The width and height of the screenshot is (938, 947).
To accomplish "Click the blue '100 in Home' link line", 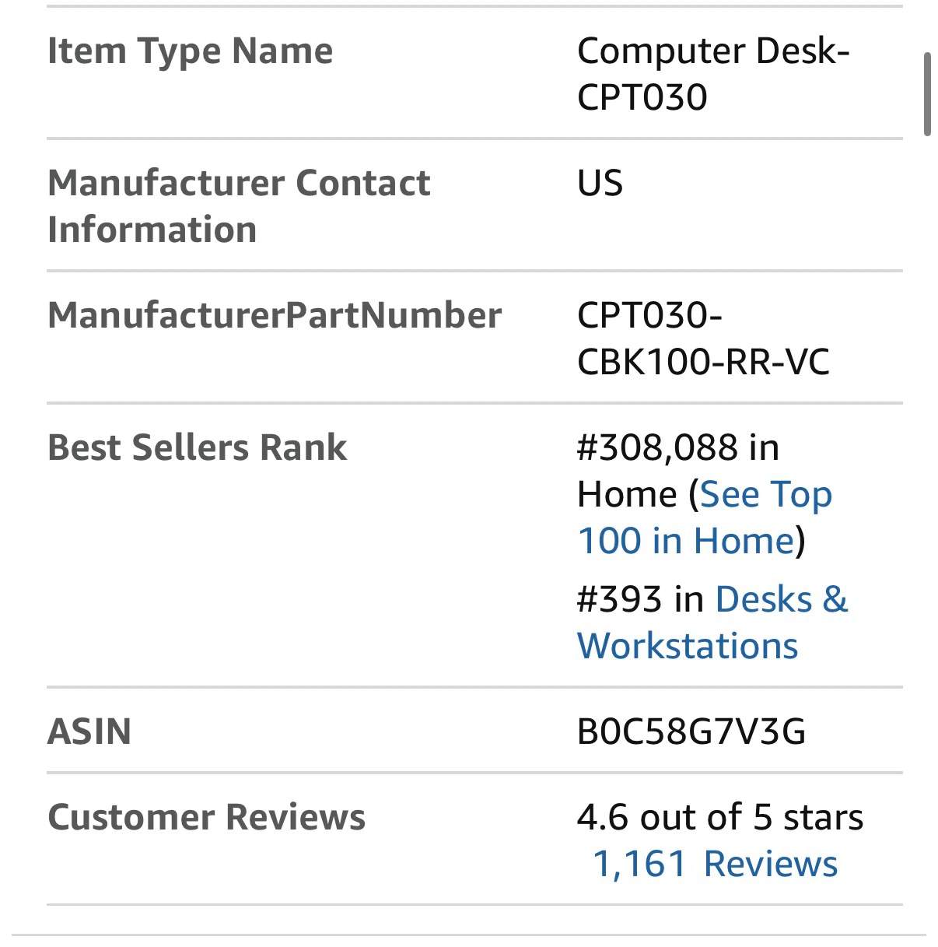I will point(686,541).
